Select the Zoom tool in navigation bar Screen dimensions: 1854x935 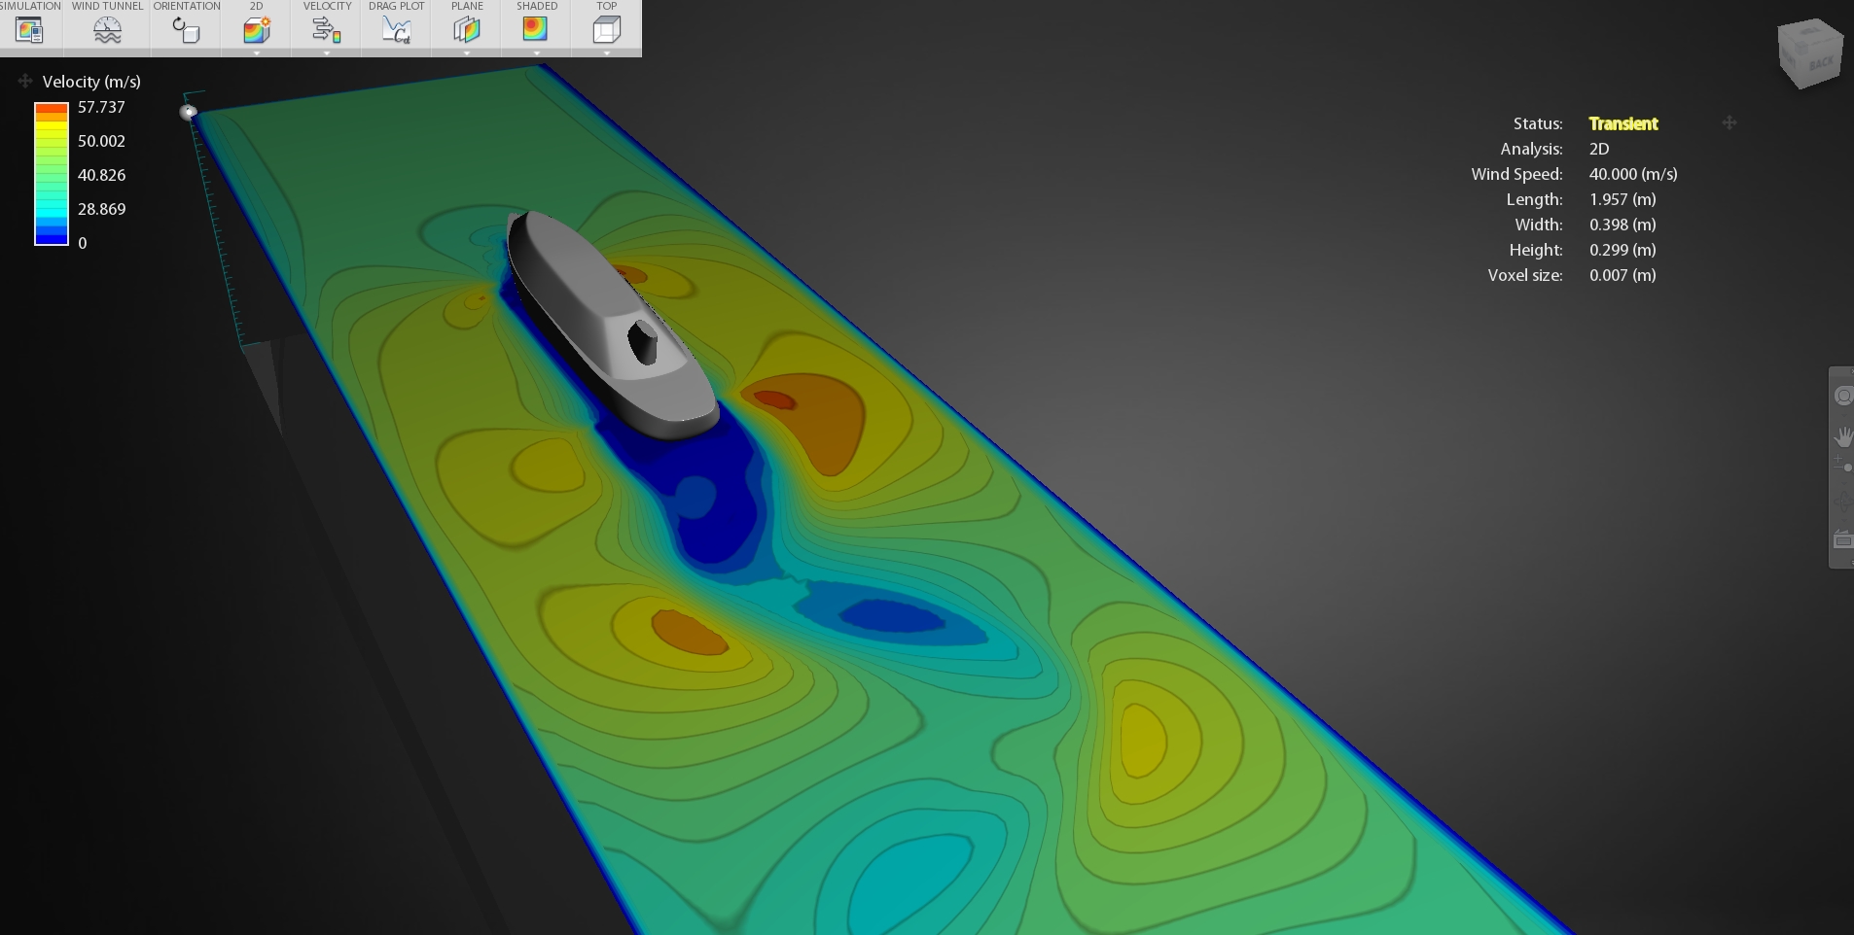pos(1842,466)
